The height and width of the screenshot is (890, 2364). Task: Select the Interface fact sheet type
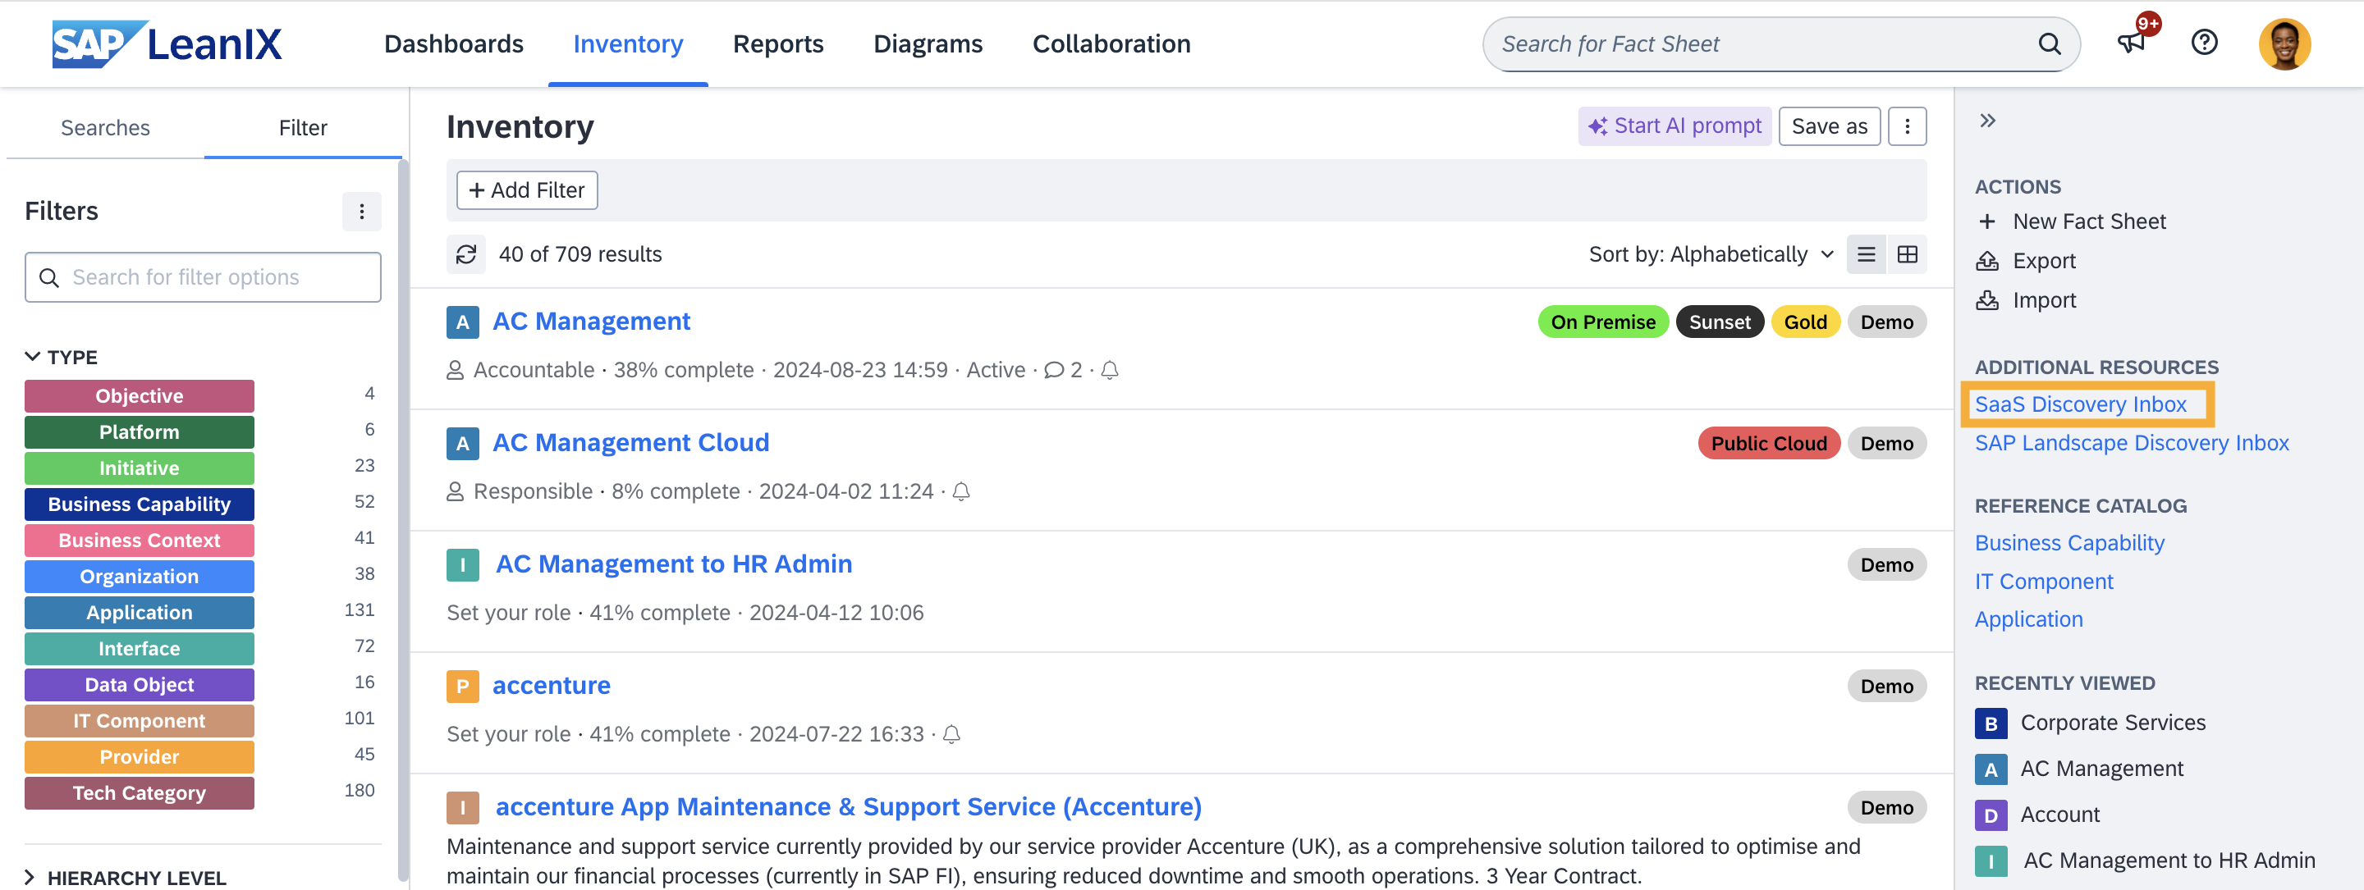coord(139,647)
